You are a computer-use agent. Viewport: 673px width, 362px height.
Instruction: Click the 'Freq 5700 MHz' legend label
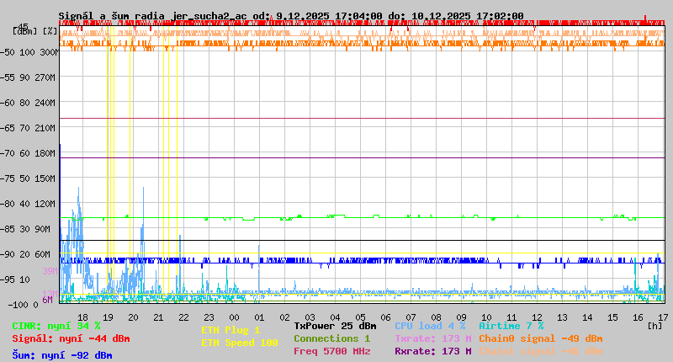(x=331, y=351)
